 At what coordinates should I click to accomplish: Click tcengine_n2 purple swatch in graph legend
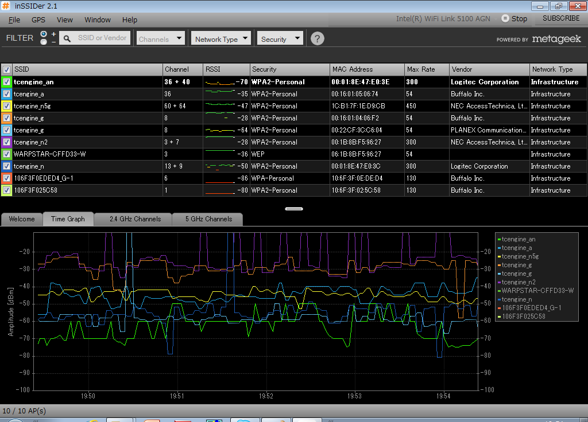pyautogui.click(x=499, y=282)
